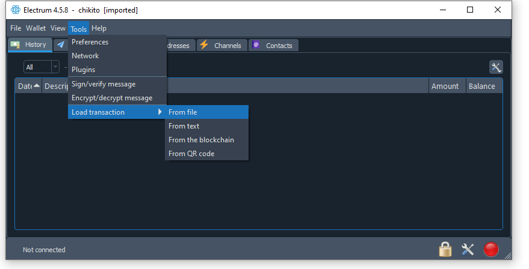Sort by Date column header
This screenshot has height=269, width=529.
tap(28, 86)
